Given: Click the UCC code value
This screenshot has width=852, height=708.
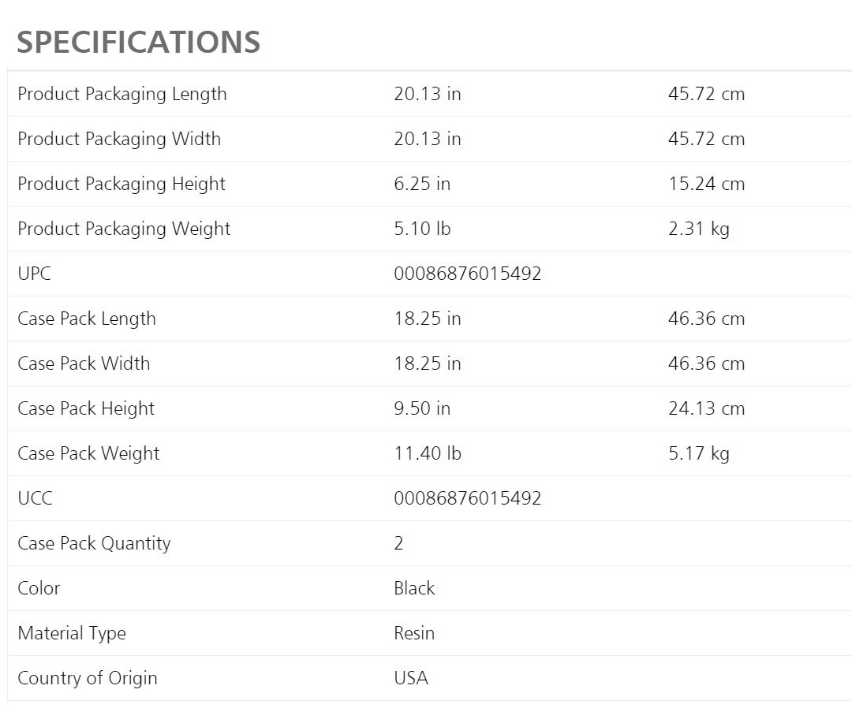Looking at the screenshot, I should tap(467, 498).
